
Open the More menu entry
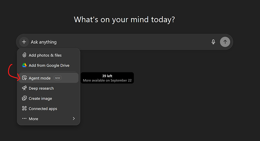(49, 119)
